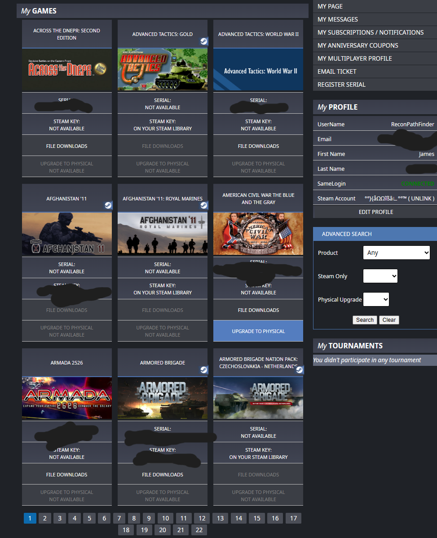Open MY MESSAGES menu item
The height and width of the screenshot is (538, 437).
click(375, 19)
